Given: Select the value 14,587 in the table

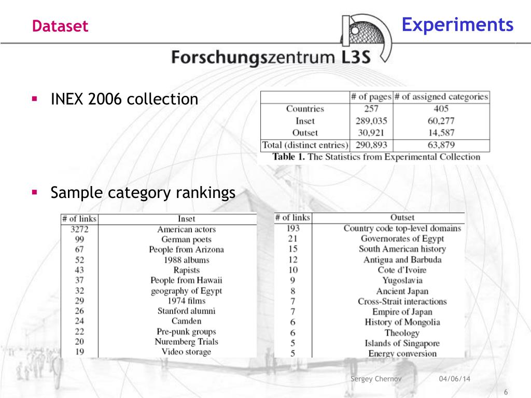Looking at the screenshot, I should click(x=441, y=133).
